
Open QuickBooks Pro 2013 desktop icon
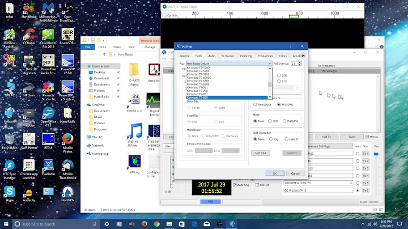(48, 38)
